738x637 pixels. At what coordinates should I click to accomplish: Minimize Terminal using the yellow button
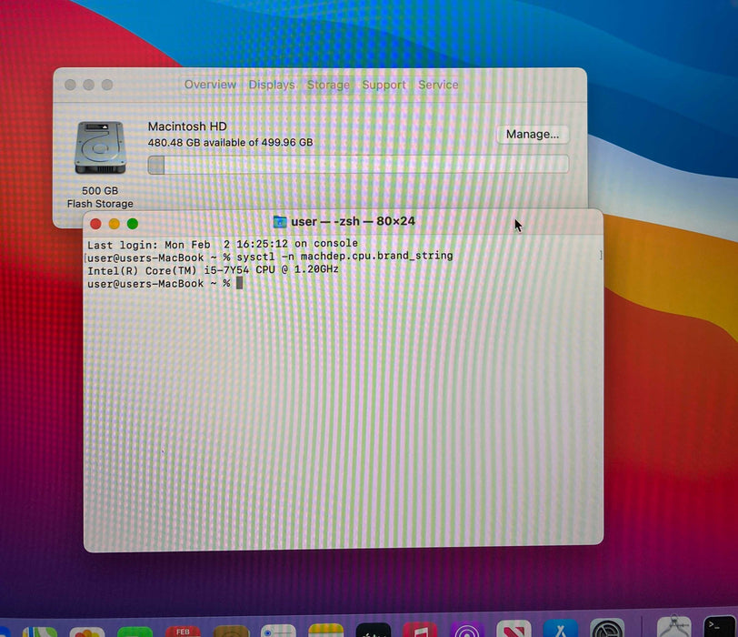[x=114, y=224]
